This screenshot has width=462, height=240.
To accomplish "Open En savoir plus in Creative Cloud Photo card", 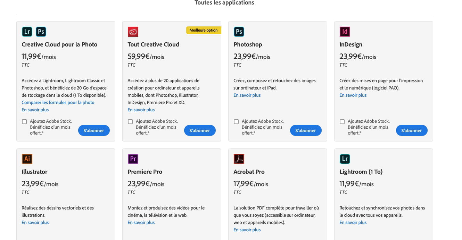I will tap(35, 110).
